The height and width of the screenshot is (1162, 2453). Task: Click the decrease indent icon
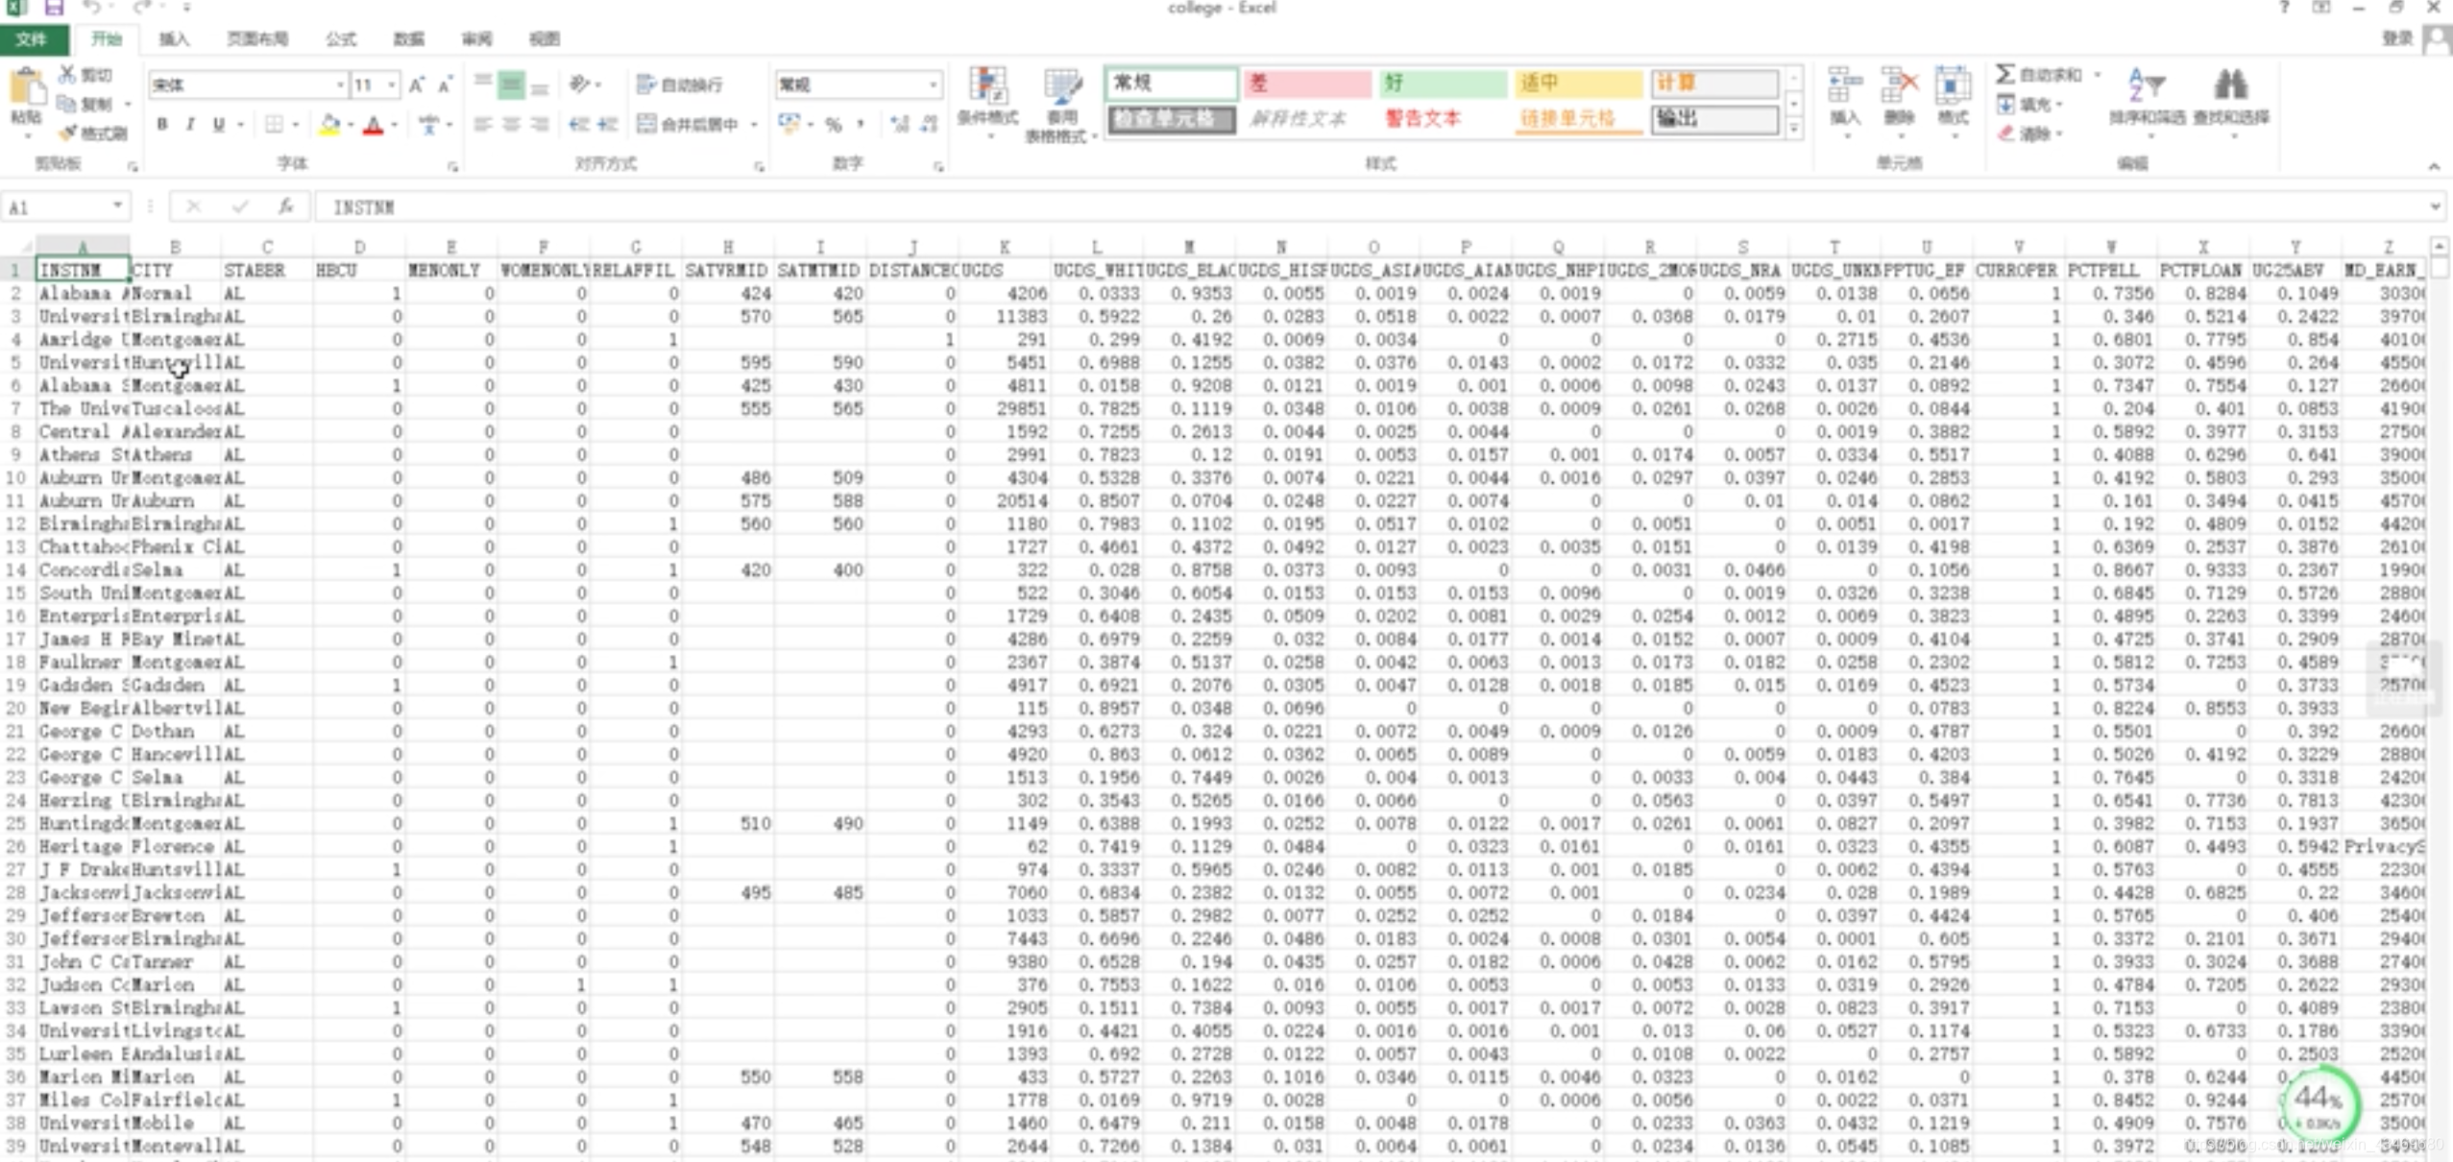coord(578,124)
